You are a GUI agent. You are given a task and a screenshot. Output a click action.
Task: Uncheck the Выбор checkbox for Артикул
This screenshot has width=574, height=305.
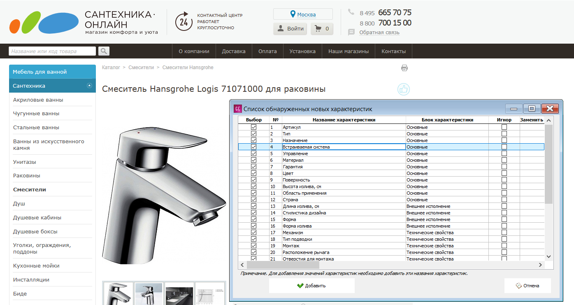click(253, 127)
